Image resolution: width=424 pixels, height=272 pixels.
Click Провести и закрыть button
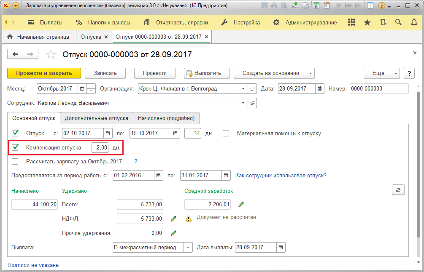(x=44, y=73)
